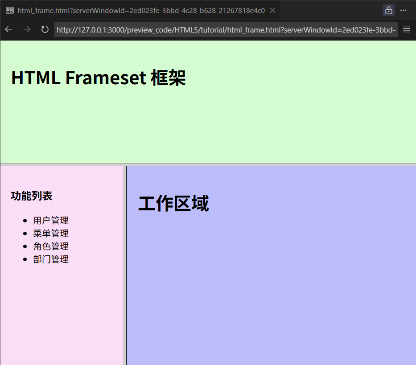Reload the preview page
The height and width of the screenshot is (365, 416).
(x=45, y=29)
